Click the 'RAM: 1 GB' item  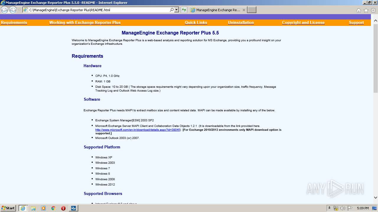[x=103, y=82]
